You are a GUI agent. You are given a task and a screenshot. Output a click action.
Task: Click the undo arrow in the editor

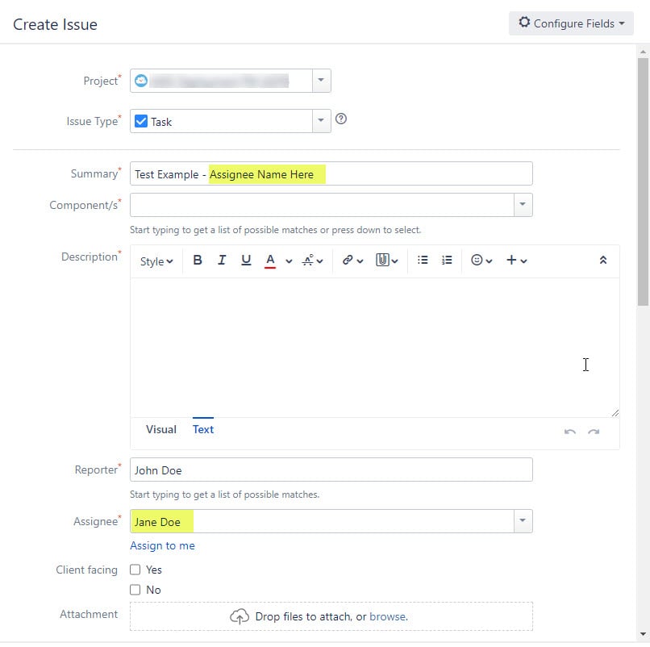(x=570, y=432)
